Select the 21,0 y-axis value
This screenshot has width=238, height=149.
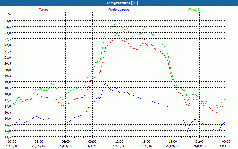pyautogui.click(x=7, y=58)
